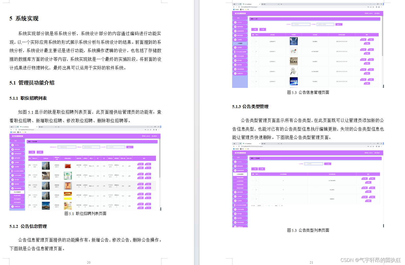Click the 时政新闻 image in the announcement table
The image size is (405, 265).
pyautogui.click(x=294, y=81)
